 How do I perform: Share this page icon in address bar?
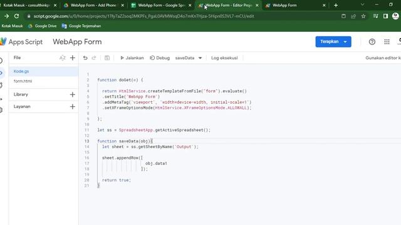pos(353,16)
